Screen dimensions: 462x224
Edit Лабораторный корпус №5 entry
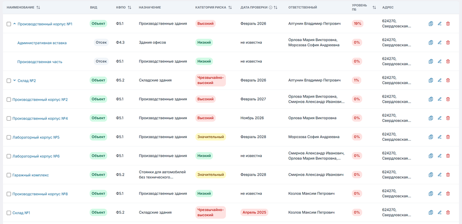click(439, 137)
